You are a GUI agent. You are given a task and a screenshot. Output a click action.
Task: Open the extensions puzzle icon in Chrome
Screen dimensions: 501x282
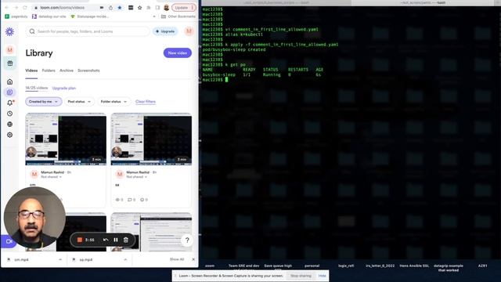[x=149, y=7]
